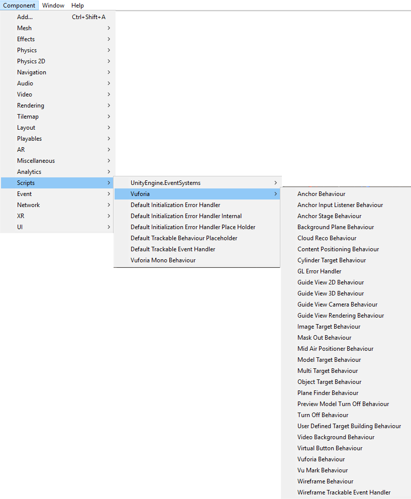Open the UI submenu
This screenshot has width=411, height=499.
pos(57,227)
